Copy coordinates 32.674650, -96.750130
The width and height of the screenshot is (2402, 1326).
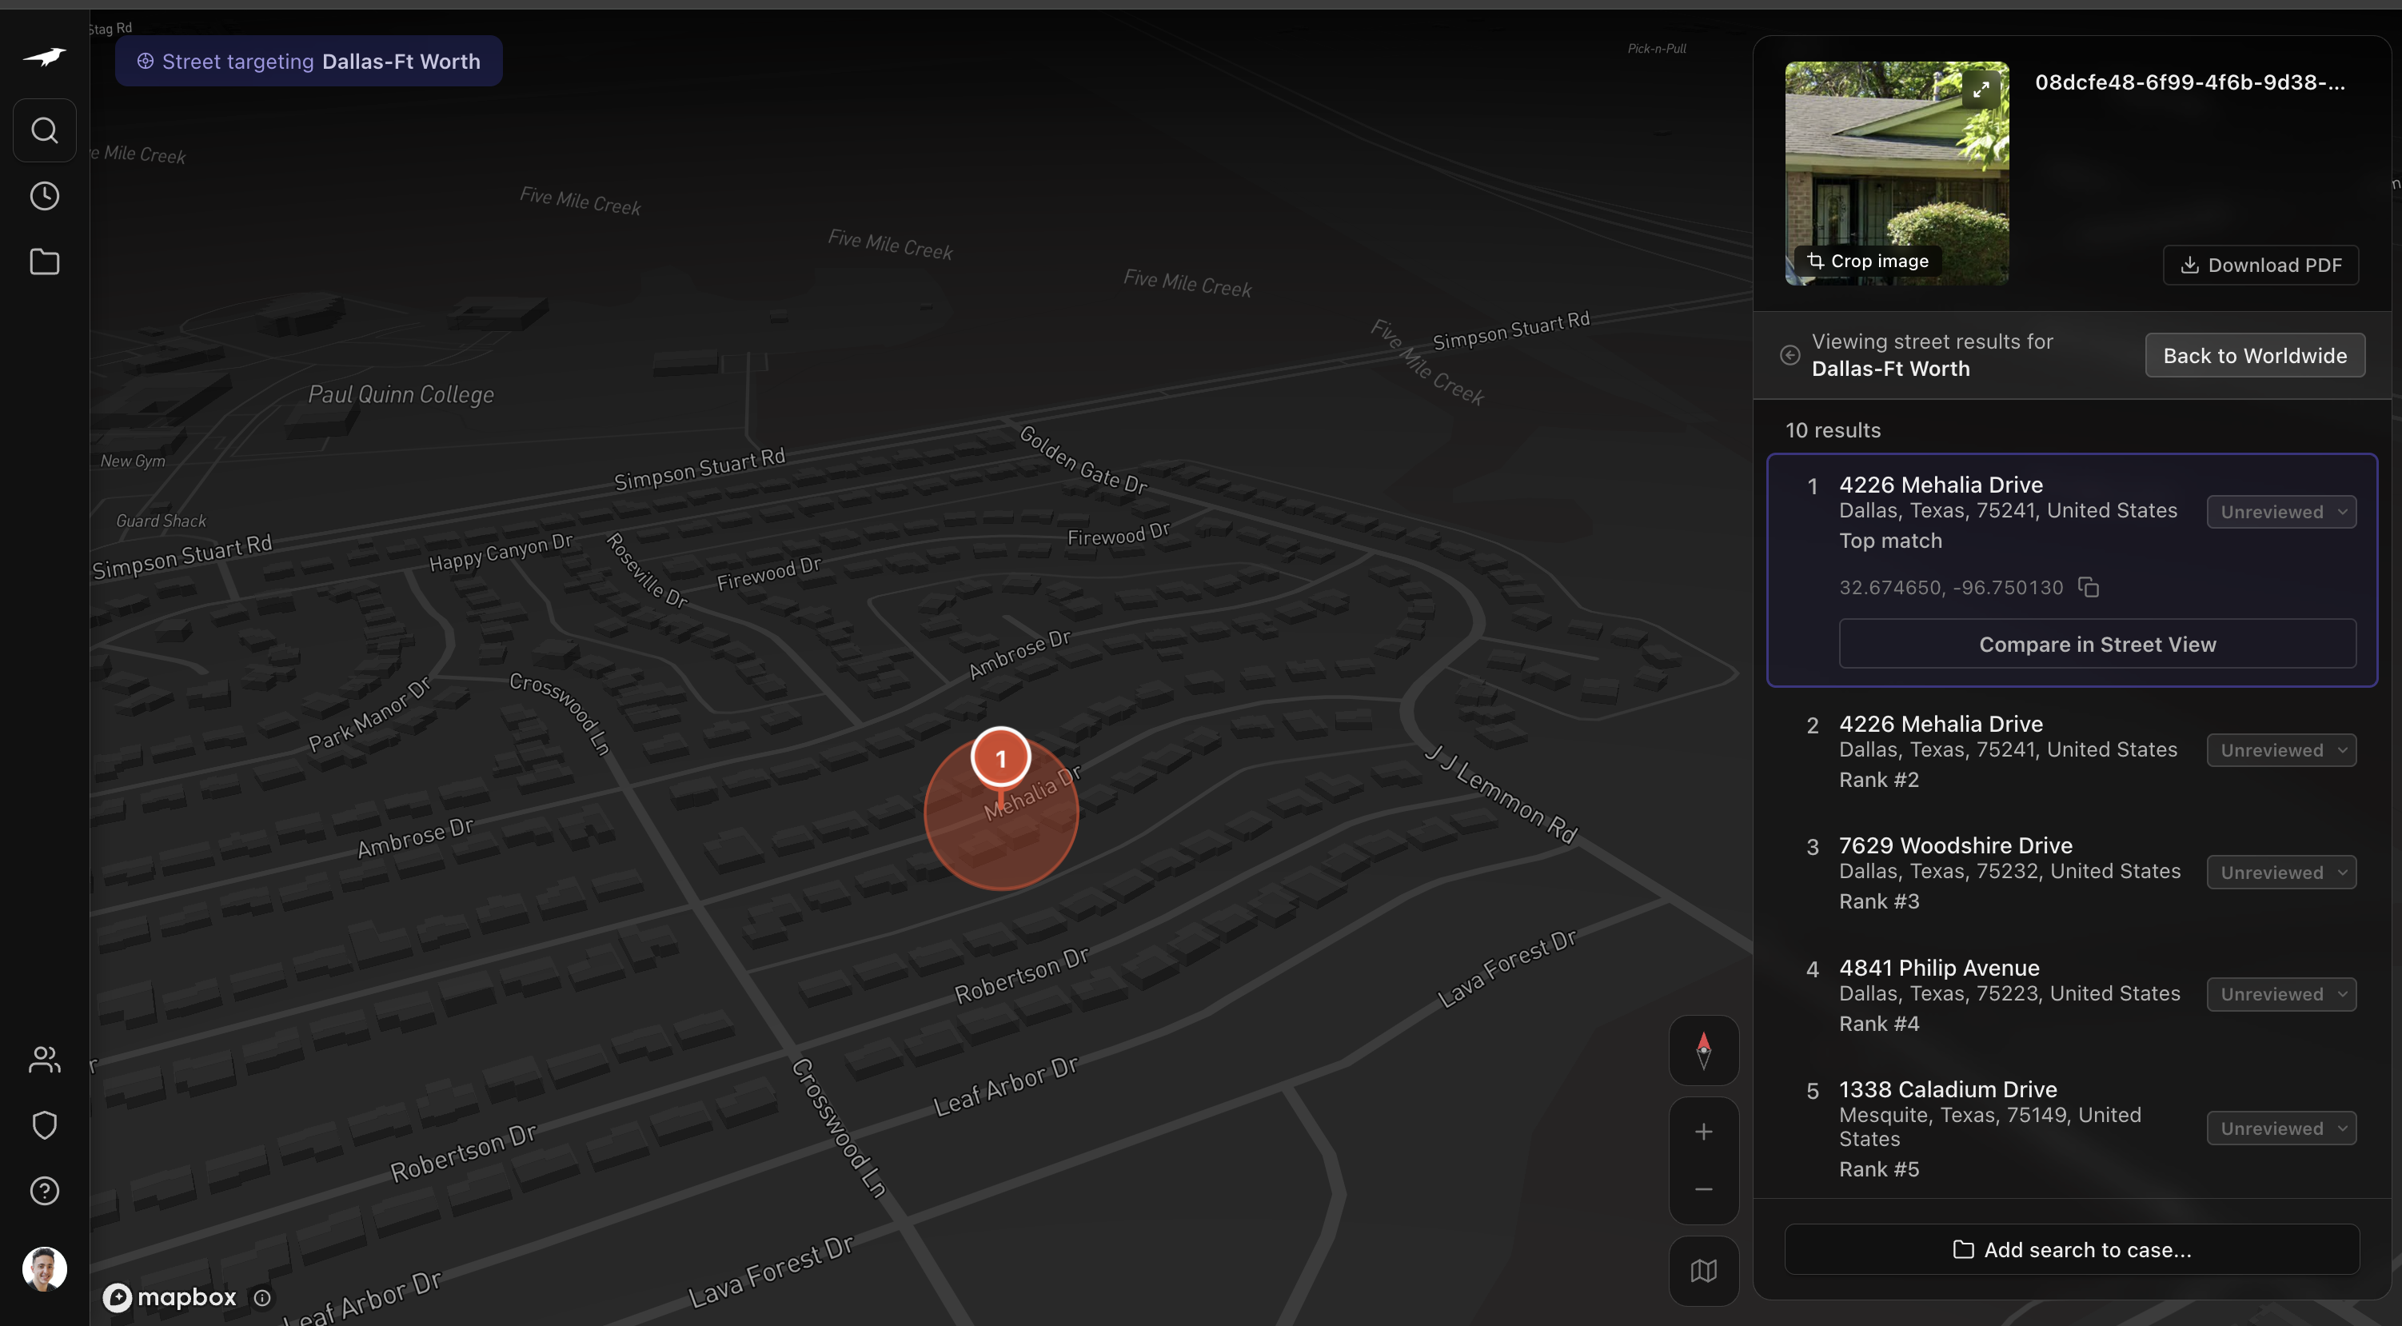pos(2089,588)
